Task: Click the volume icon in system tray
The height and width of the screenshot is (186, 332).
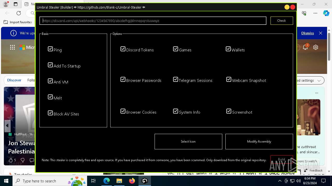Action: click(x=298, y=181)
